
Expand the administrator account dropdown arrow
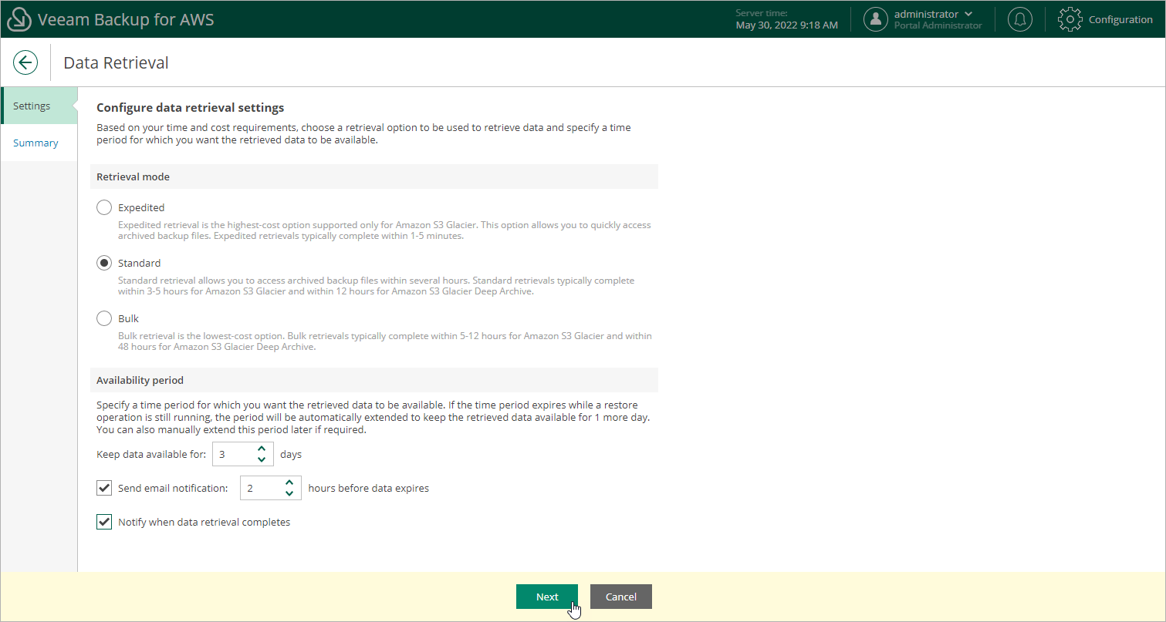[969, 14]
